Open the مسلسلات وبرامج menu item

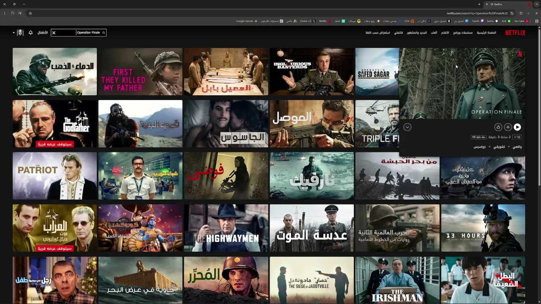tap(463, 33)
